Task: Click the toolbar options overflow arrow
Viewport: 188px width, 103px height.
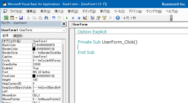Action: [171, 18]
